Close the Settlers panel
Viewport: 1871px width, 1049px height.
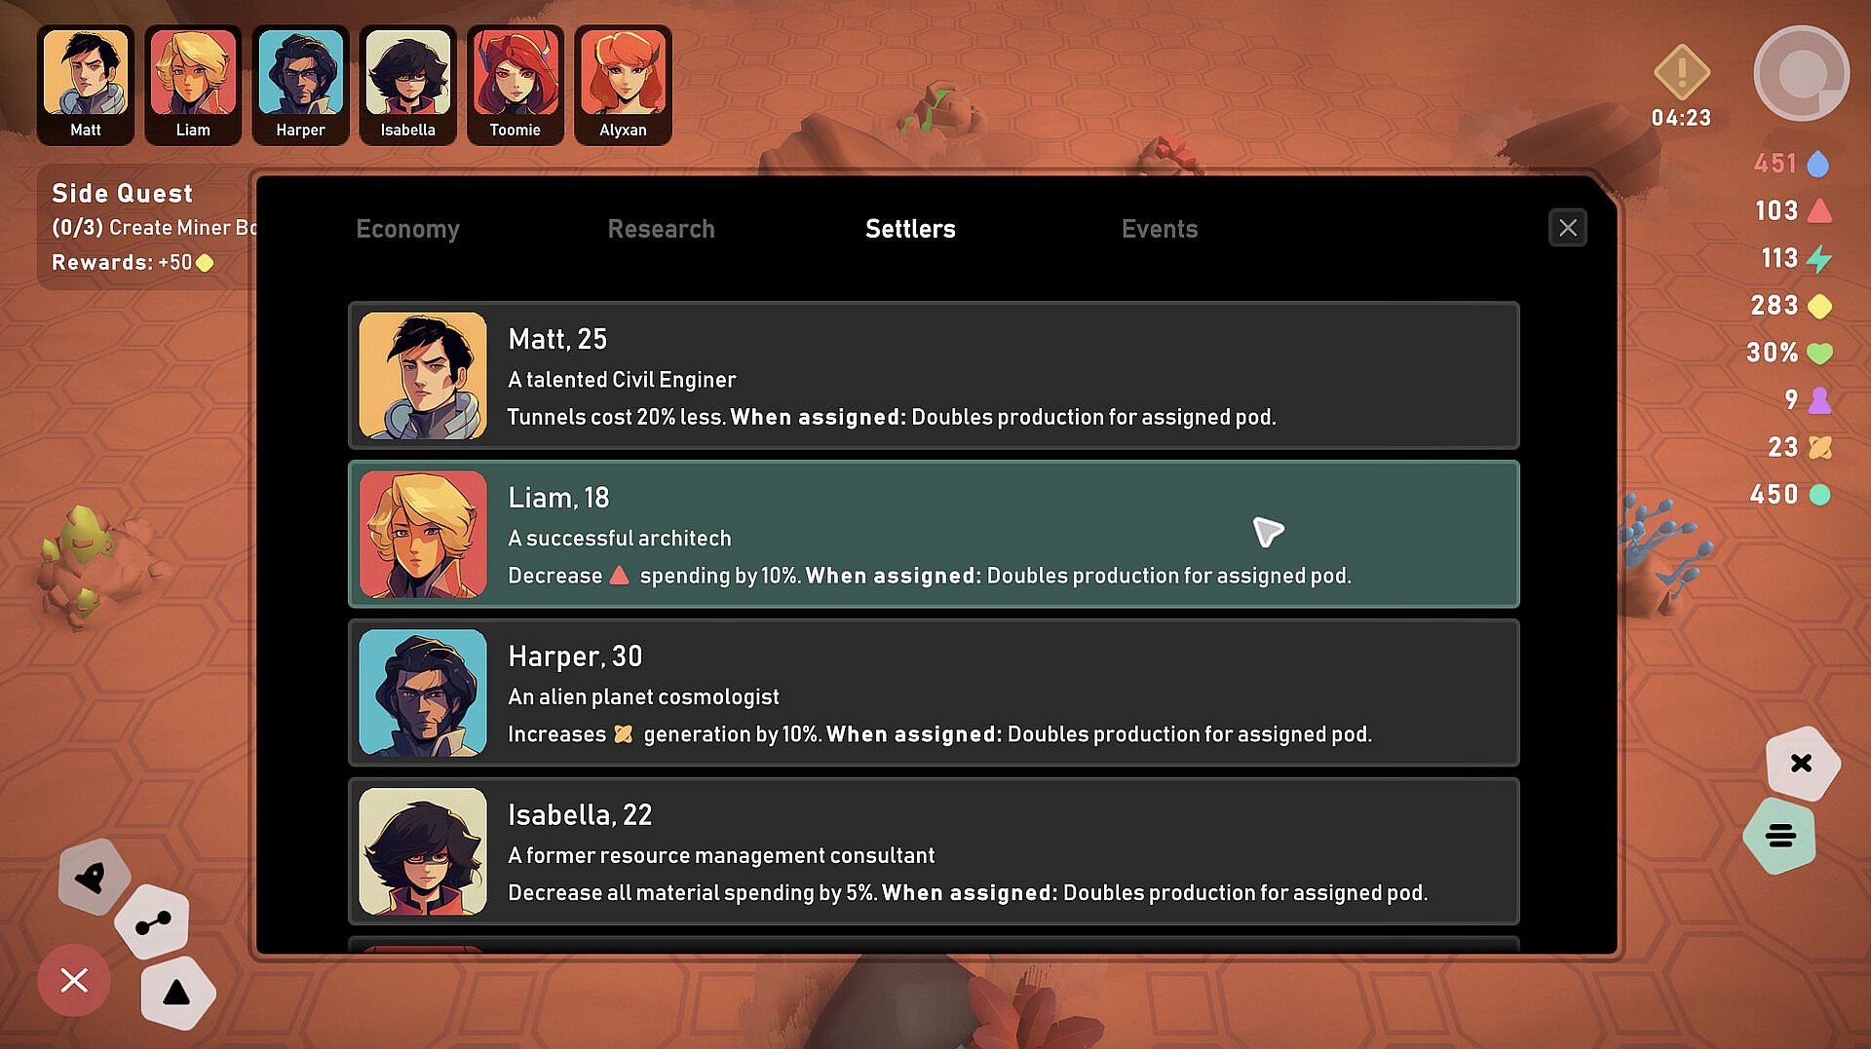(1567, 228)
